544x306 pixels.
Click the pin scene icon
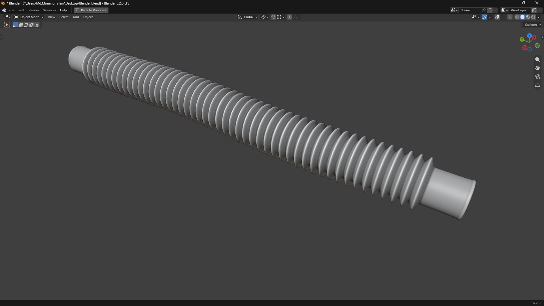(x=484, y=10)
